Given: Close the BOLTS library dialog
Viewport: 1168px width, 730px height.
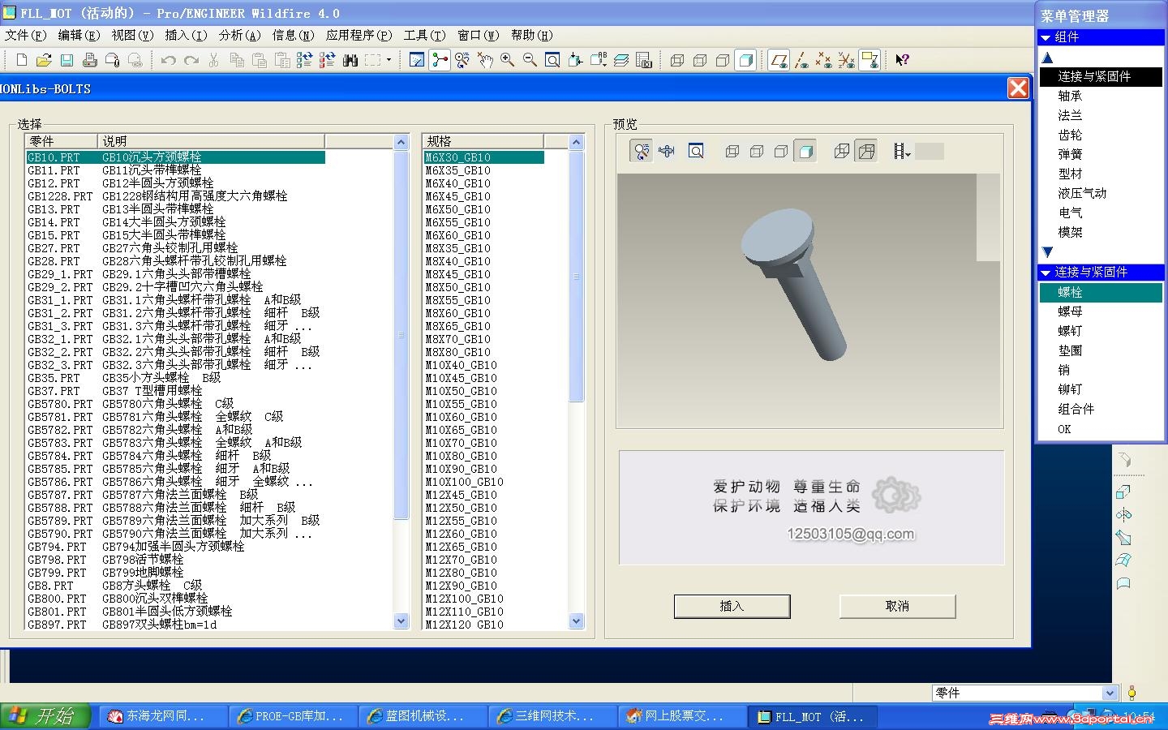Looking at the screenshot, I should pyautogui.click(x=1018, y=88).
